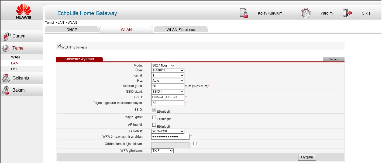Select DSL in the sidebar
Screen dimensions: 382x163
click(15, 69)
